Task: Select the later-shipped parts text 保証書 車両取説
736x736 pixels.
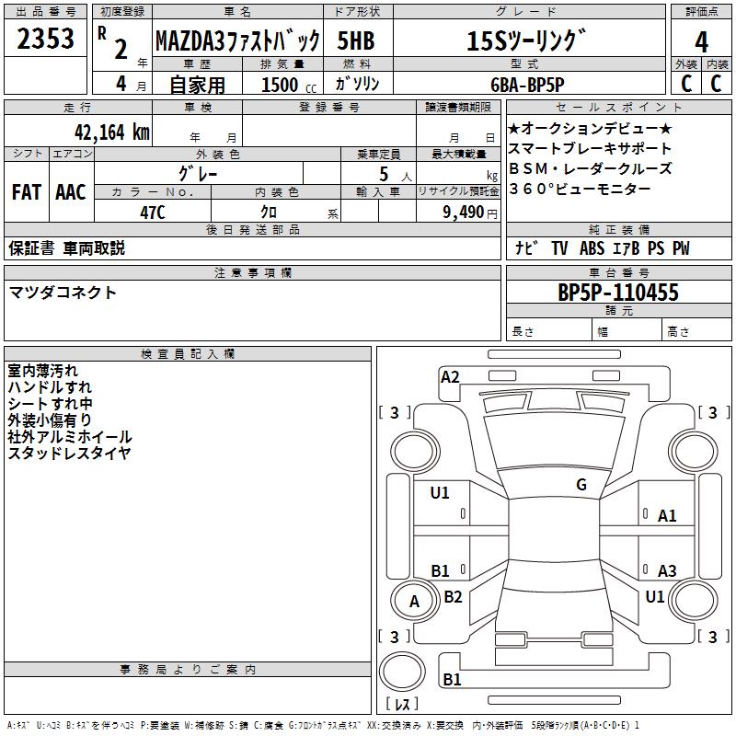Action: pyautogui.click(x=66, y=248)
